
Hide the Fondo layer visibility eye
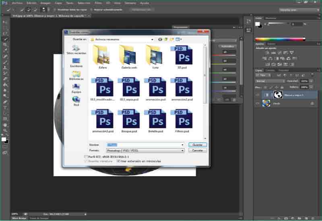pos(258,103)
